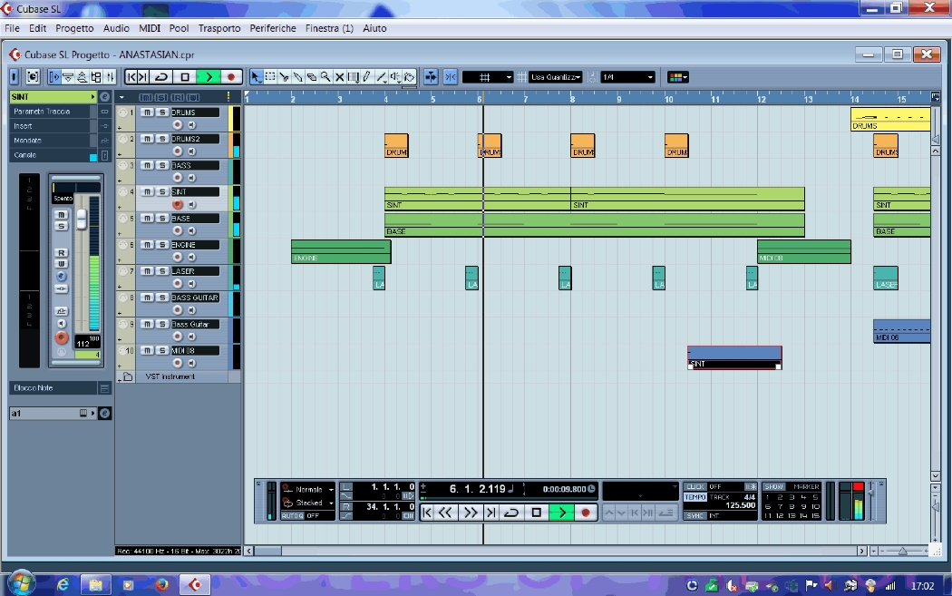Open the Aiuto menu
Viewport: 952px width, 596px height.
(x=374, y=28)
